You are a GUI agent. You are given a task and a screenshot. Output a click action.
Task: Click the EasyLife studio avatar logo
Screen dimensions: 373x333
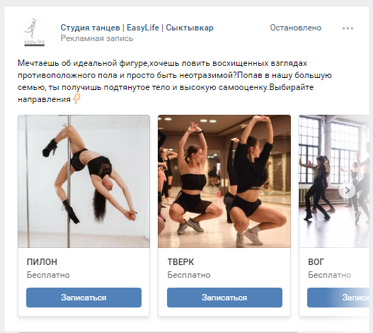point(34,33)
